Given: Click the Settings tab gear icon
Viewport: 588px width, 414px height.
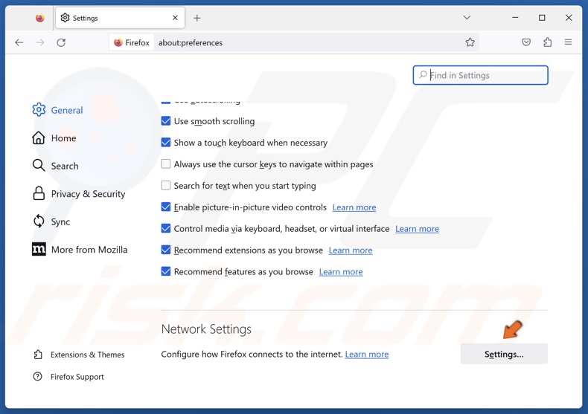Looking at the screenshot, I should coord(65,18).
